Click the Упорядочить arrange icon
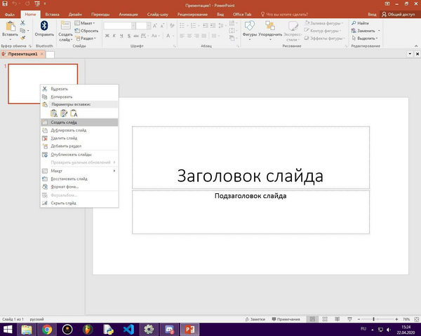Screen dimensions: 421x336 270,26
